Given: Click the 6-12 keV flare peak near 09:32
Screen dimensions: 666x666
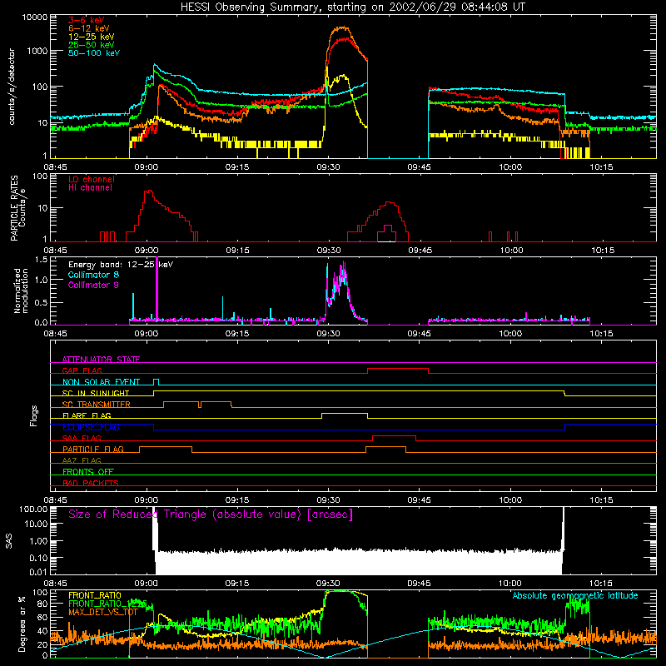Looking at the screenshot, I should coord(342,28).
